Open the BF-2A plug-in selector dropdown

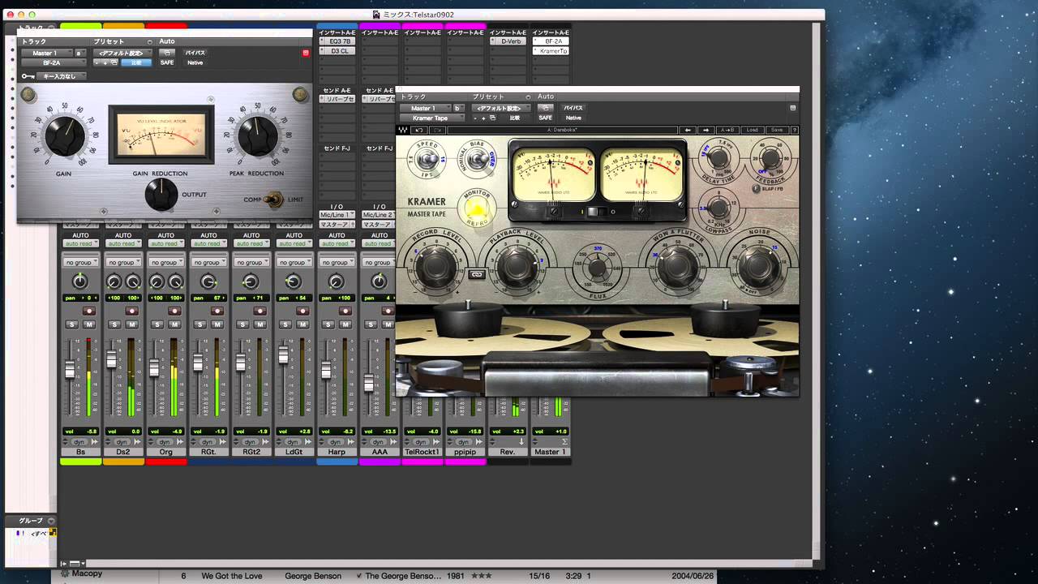pyautogui.click(x=54, y=62)
